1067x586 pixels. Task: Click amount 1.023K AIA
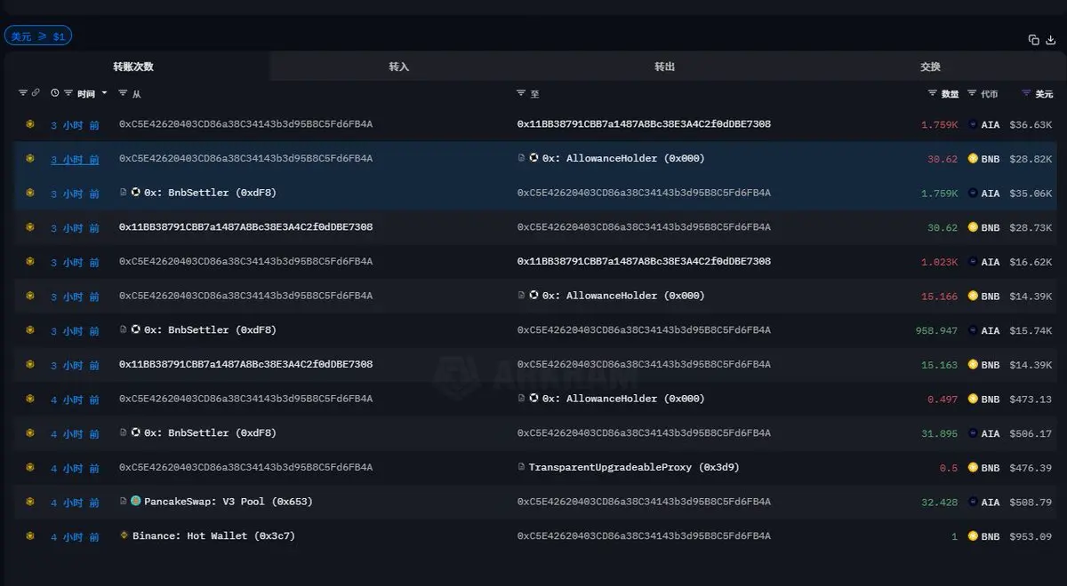pyautogui.click(x=939, y=262)
